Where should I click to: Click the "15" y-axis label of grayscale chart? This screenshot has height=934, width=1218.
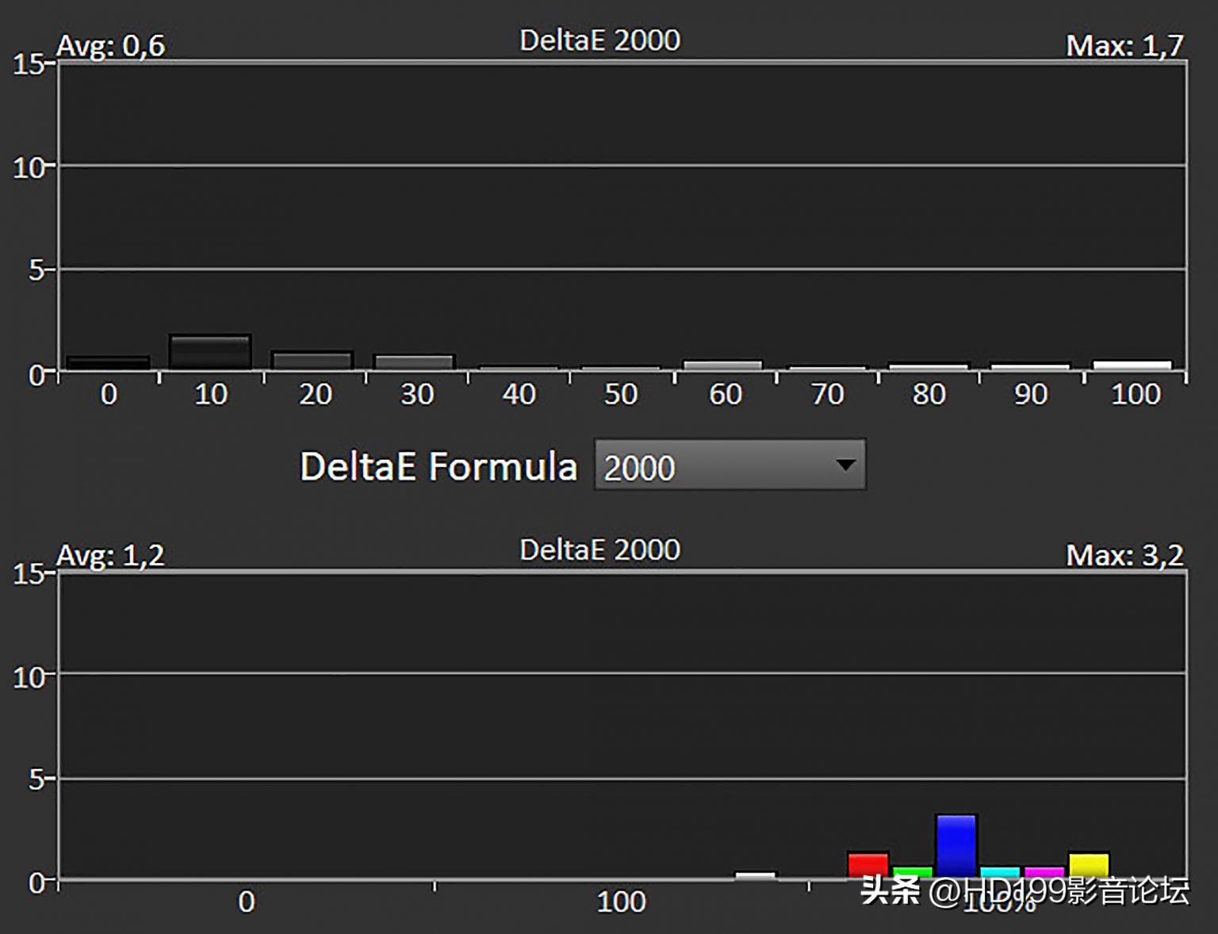pos(28,64)
